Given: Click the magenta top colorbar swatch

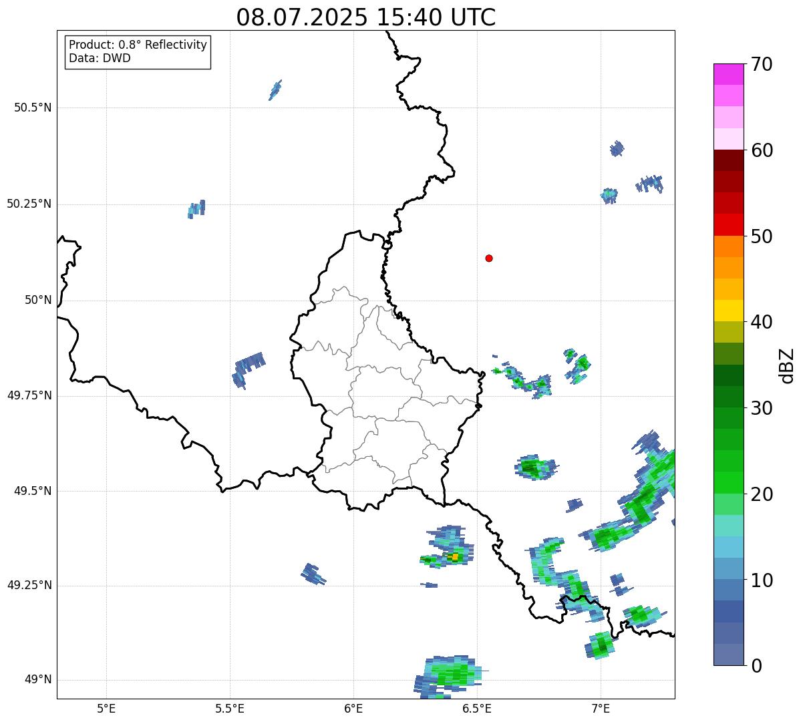Looking at the screenshot, I should pyautogui.click(x=728, y=74).
